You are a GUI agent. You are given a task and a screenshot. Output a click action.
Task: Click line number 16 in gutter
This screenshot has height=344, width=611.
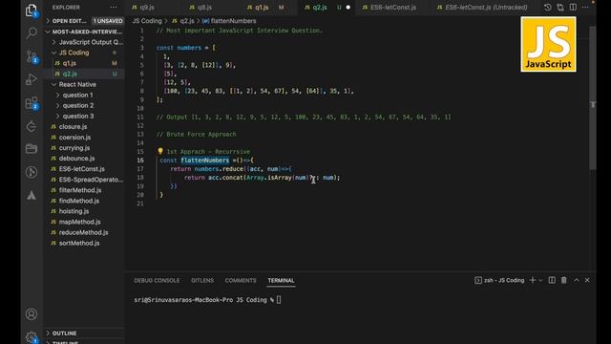point(140,161)
